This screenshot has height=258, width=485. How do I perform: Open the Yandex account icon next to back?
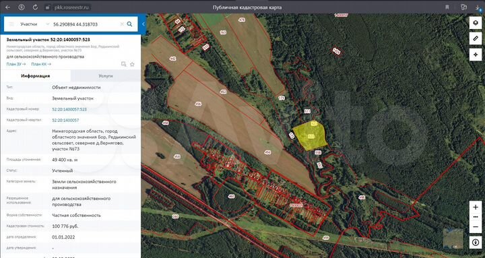click(x=22, y=7)
